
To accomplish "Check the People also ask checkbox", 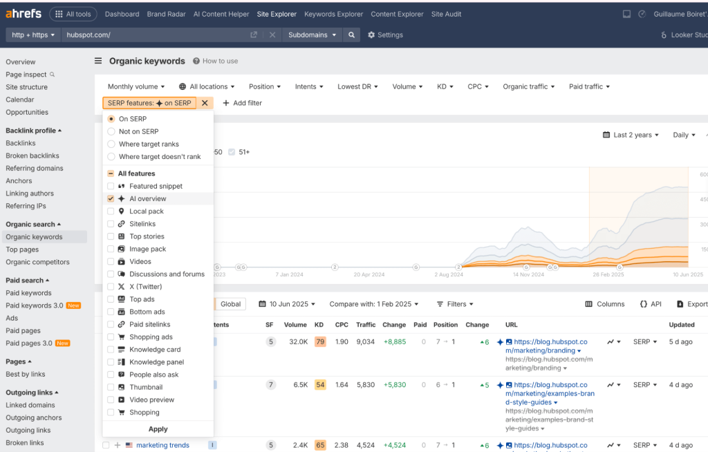I will (x=111, y=375).
